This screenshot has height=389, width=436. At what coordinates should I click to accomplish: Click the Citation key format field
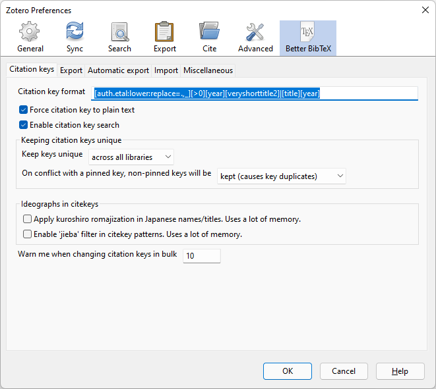(x=255, y=93)
